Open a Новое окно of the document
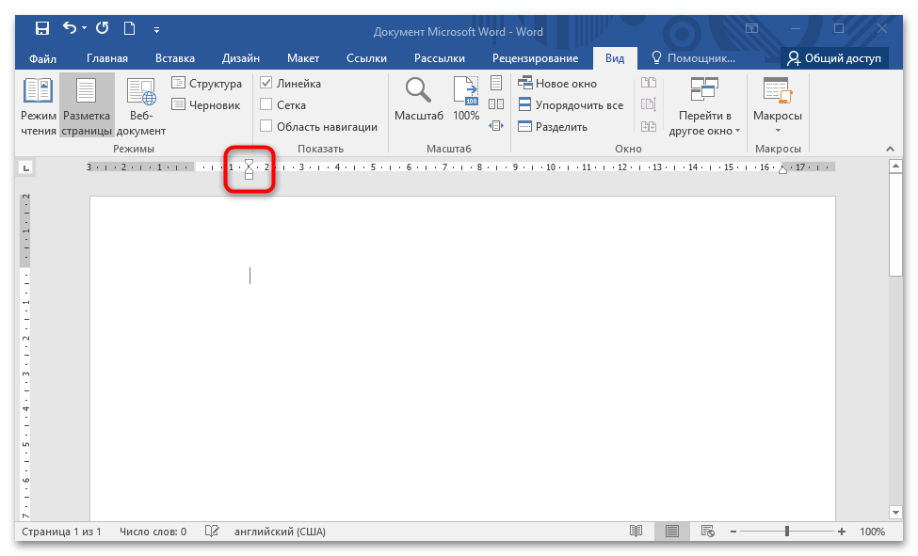 pyautogui.click(x=557, y=83)
